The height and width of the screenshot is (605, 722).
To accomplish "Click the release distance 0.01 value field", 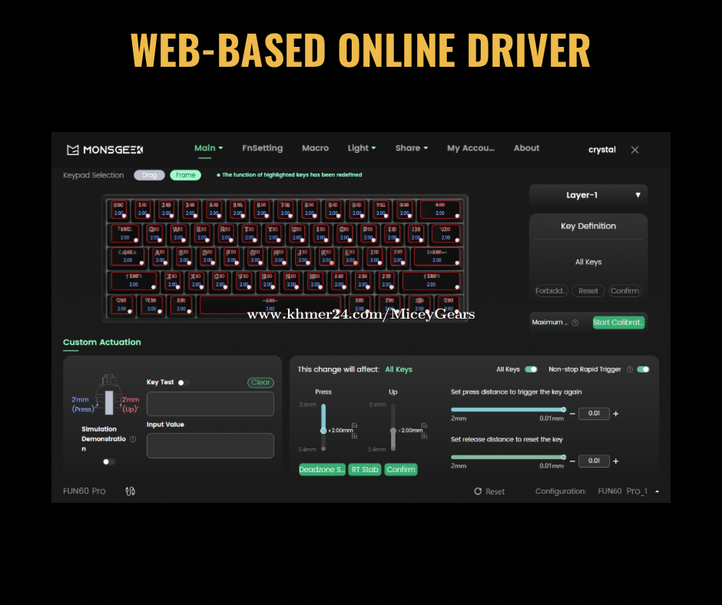I will pos(594,461).
